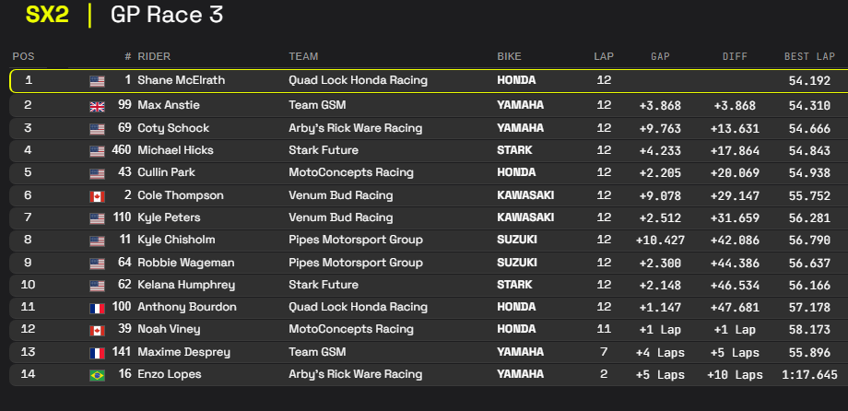The image size is (848, 411).
Task: Click the US flag next to Shane McElrath
Action: click(x=97, y=81)
